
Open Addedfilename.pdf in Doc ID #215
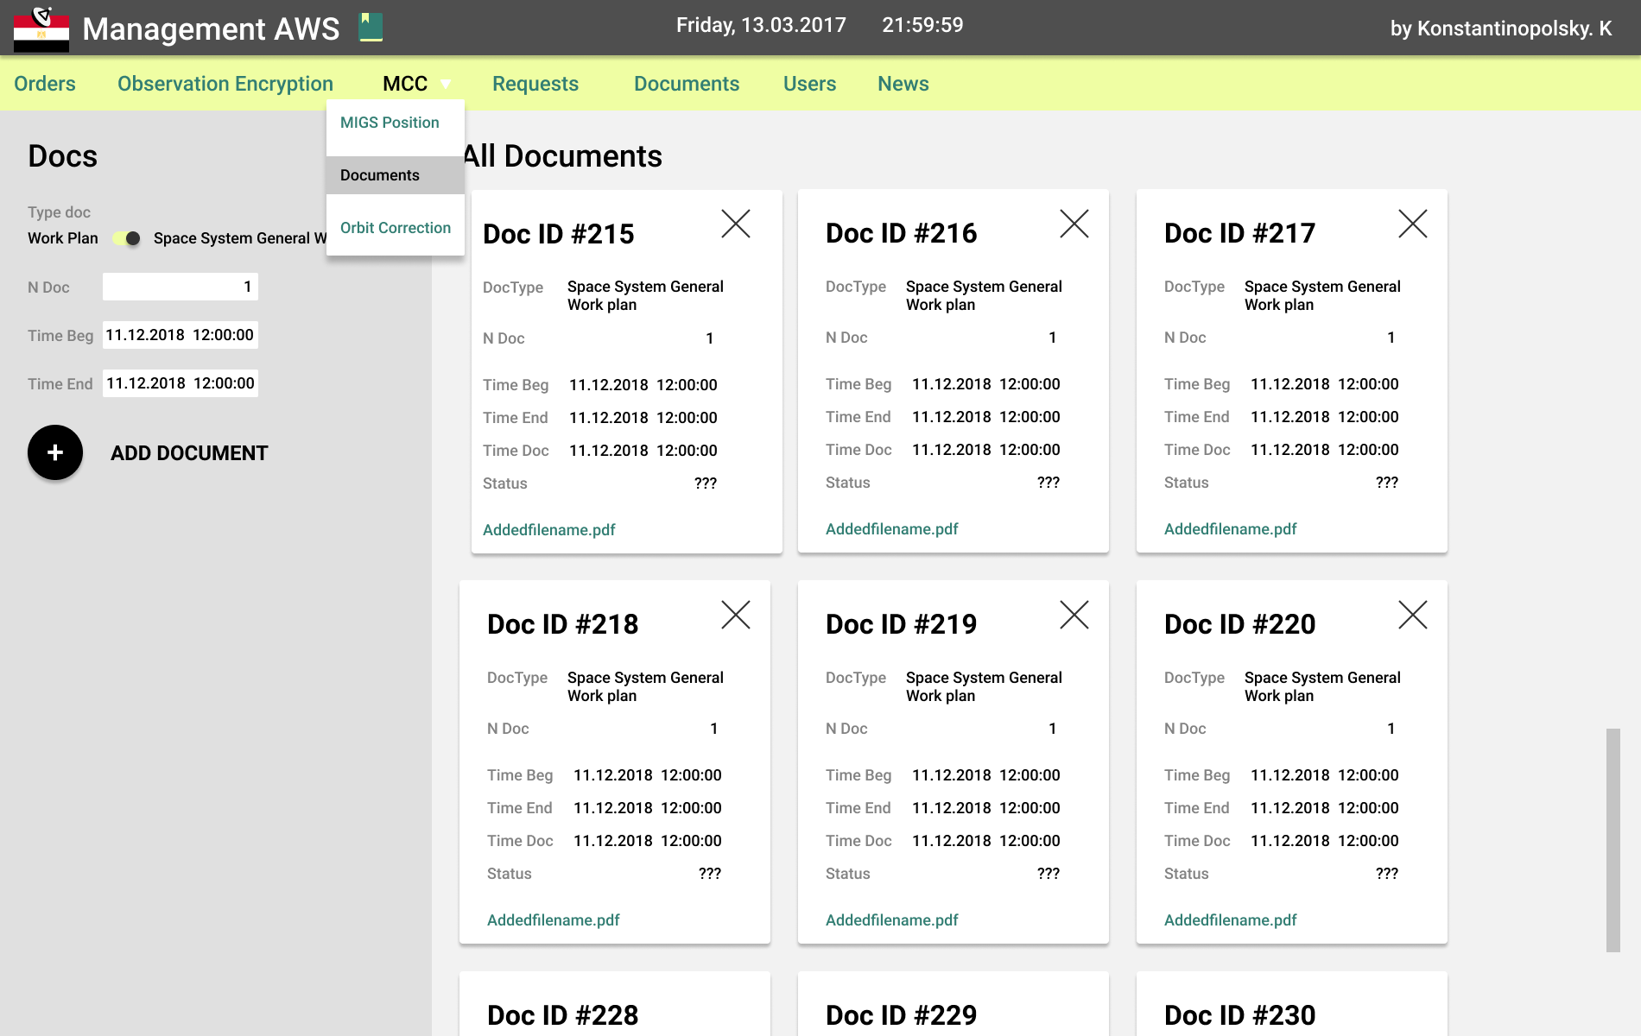pos(549,530)
